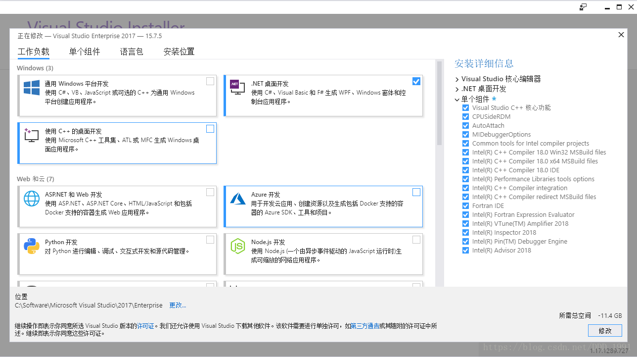Click the 所需总空间 -11.4 GB text
This screenshot has height=357, width=637.
coord(591,315)
